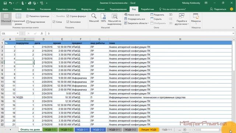Click Page Layout (Разметка страницы) view button
236x133 pixels.
38,16
